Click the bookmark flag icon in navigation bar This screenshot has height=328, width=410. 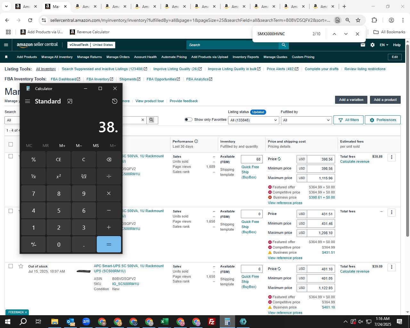[x=6, y=57]
